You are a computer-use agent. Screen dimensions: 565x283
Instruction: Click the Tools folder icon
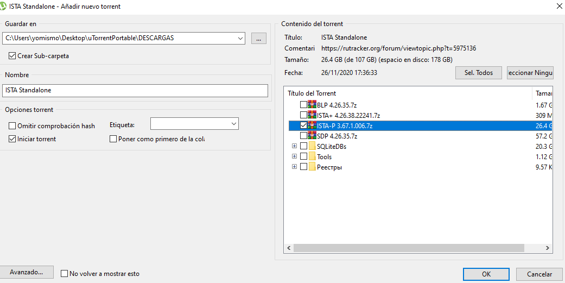[x=312, y=157]
